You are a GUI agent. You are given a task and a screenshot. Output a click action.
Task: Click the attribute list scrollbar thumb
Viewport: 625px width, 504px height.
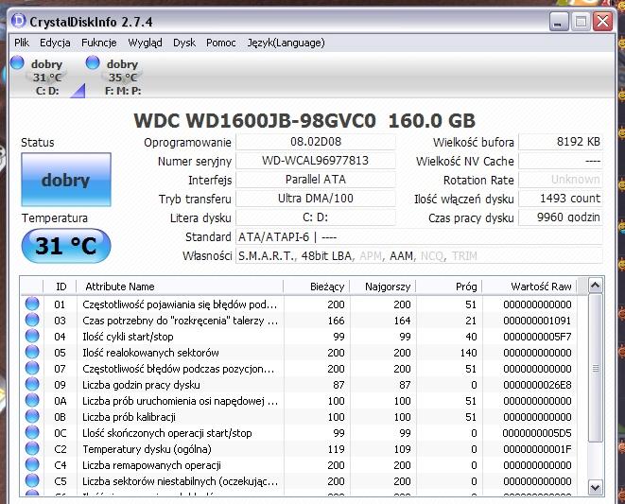(x=595, y=368)
